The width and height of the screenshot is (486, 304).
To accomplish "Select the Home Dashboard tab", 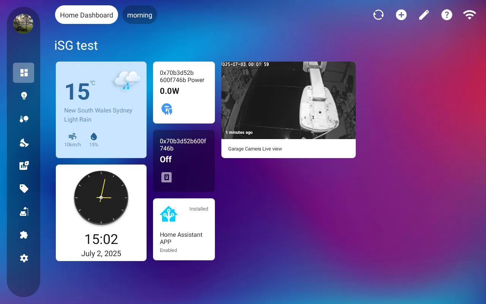I will [87, 15].
